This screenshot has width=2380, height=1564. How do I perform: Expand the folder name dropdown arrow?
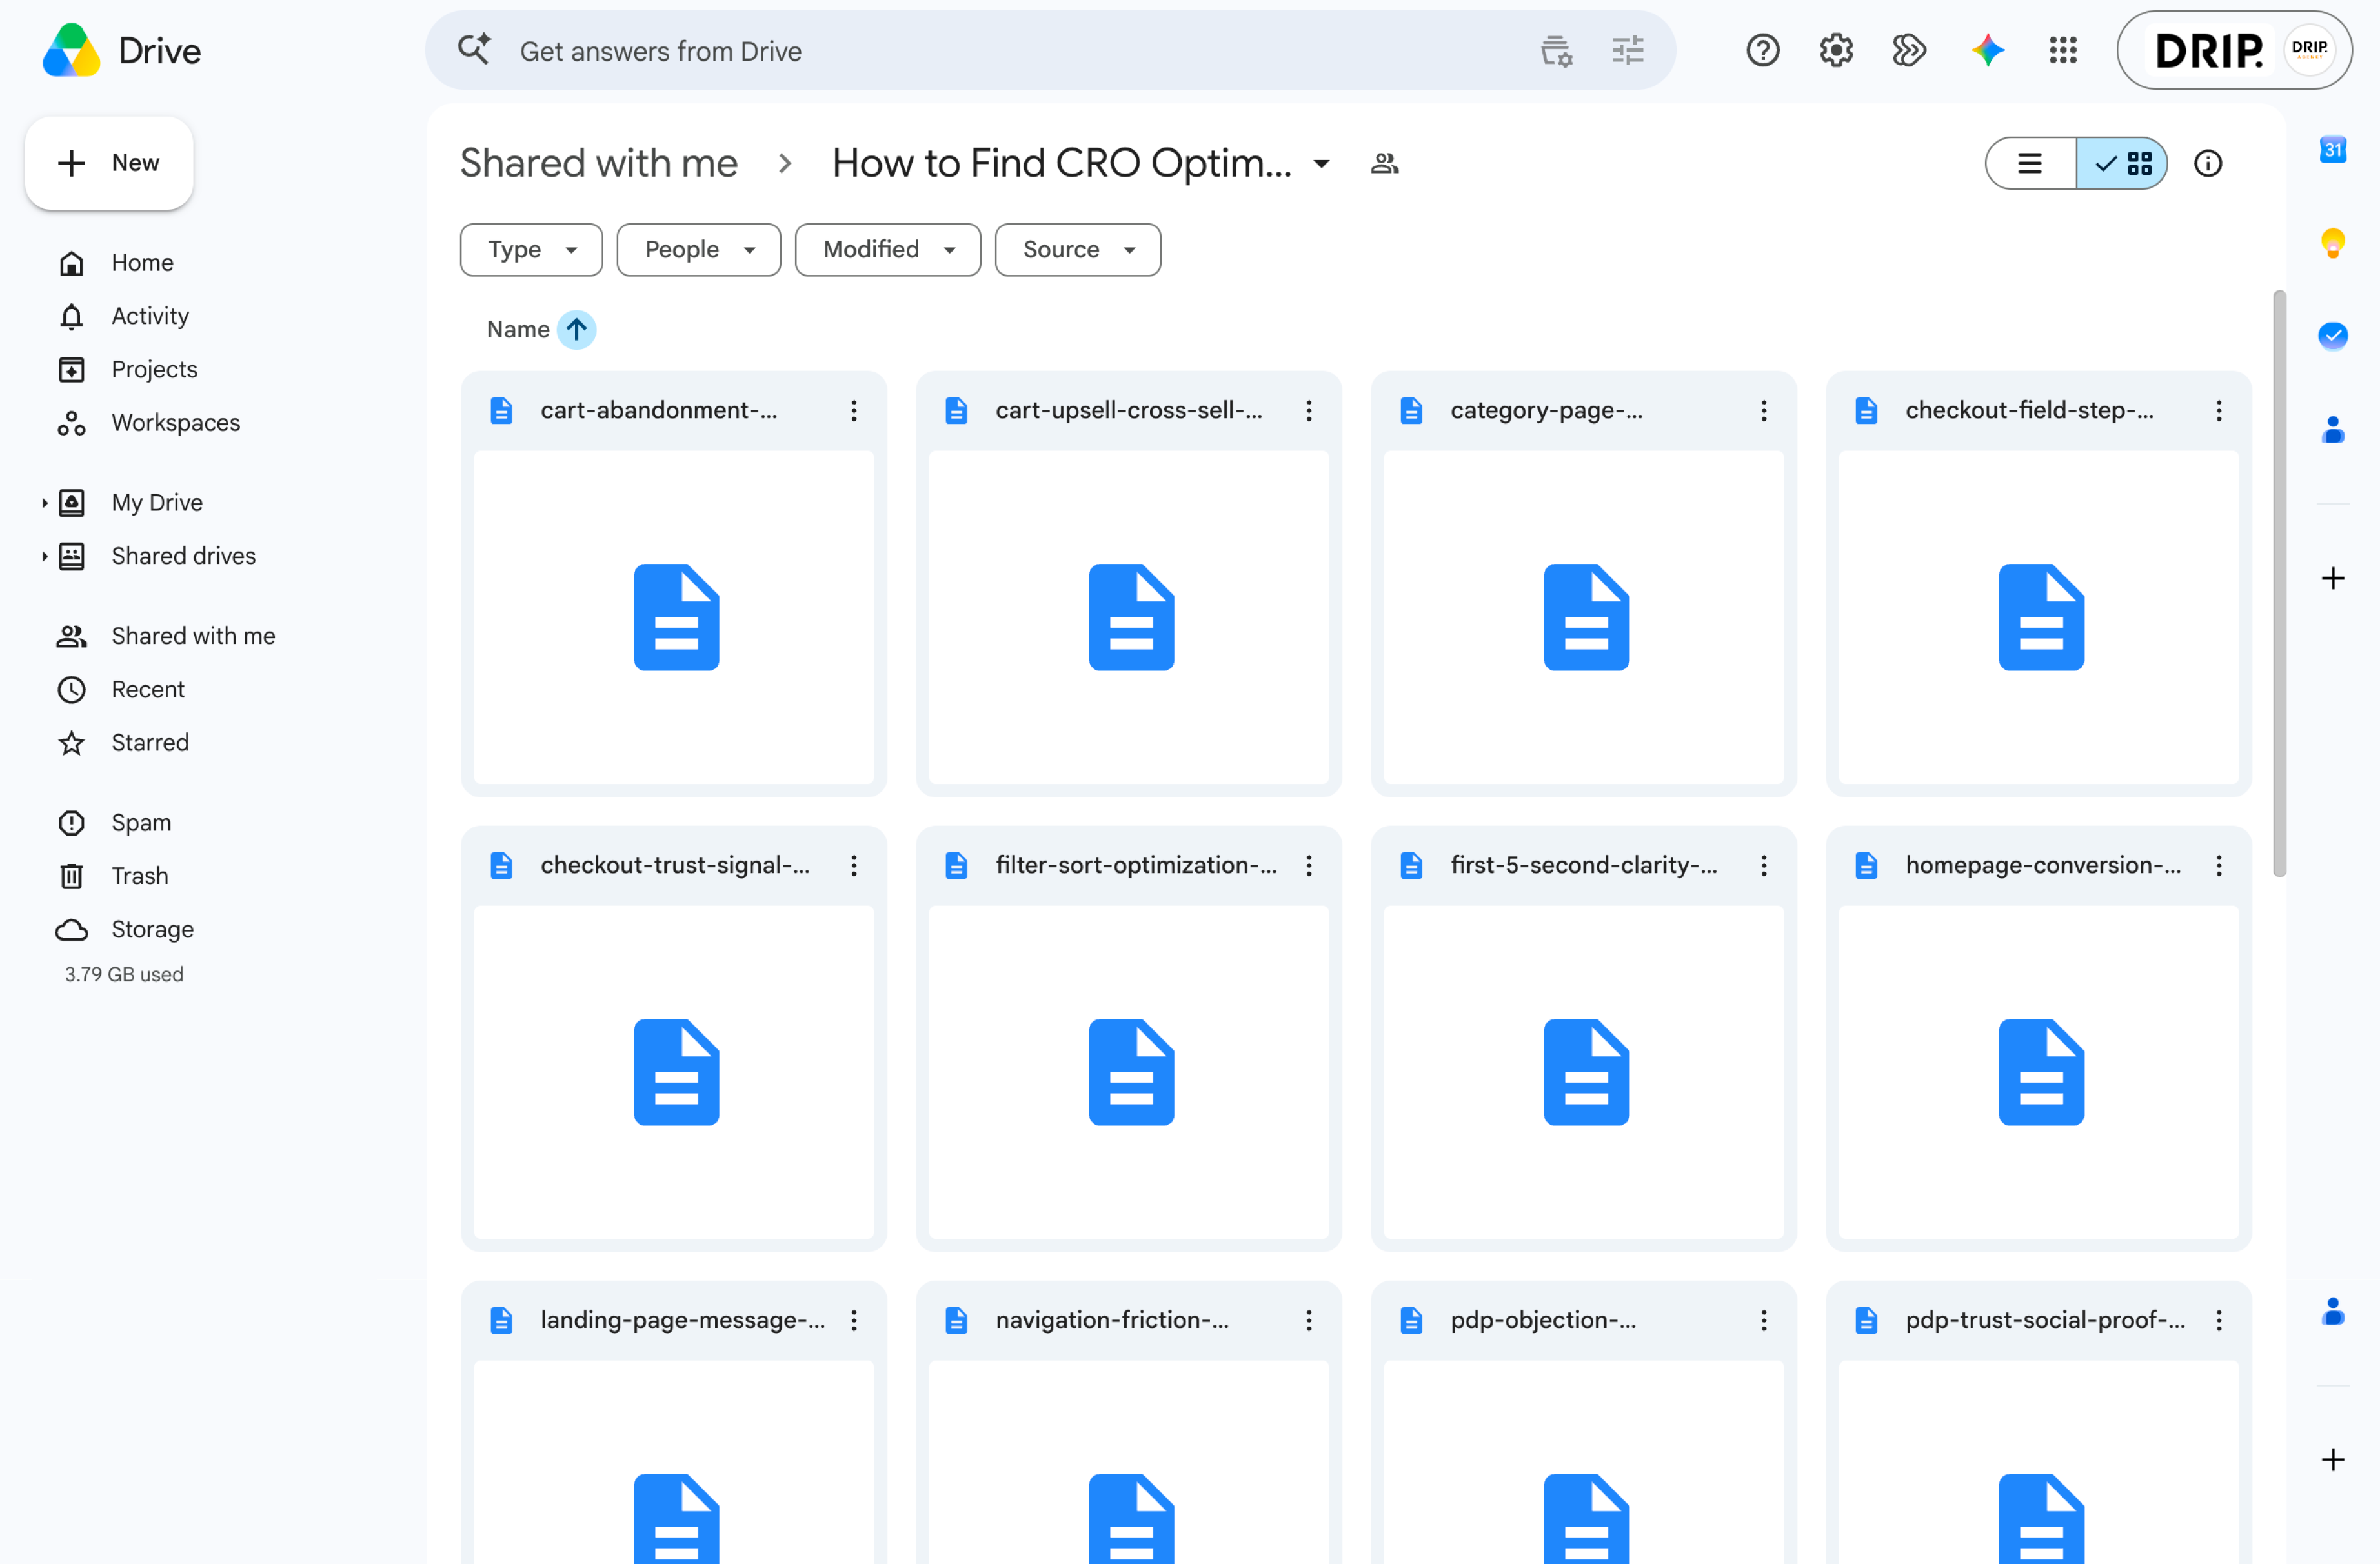point(1321,164)
